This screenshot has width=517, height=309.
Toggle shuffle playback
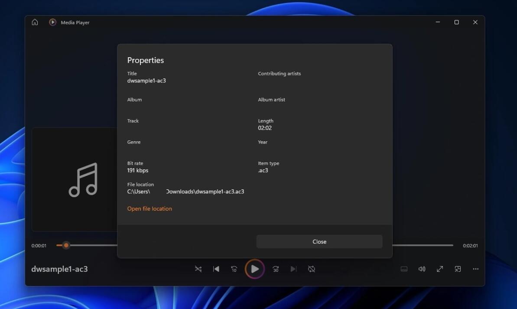[x=198, y=269]
